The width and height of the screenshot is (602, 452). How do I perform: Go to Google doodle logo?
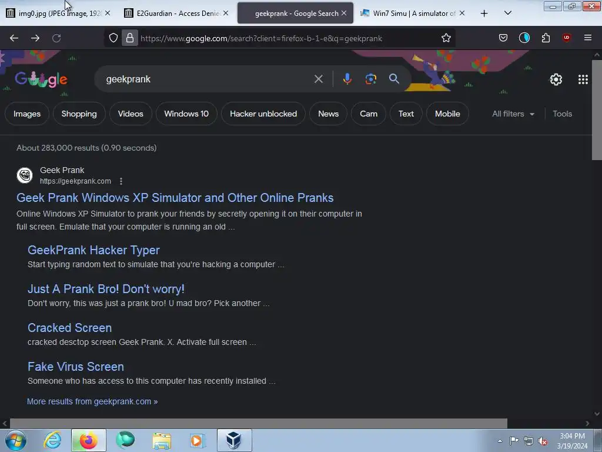[41, 79]
